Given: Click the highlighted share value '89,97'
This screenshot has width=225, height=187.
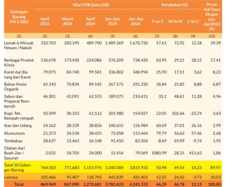Looking at the screenshot, I should coord(215,167).
